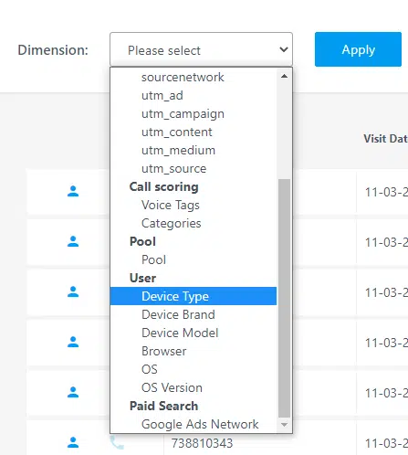Click the Visit Date column header
408x455 pixels.
pyautogui.click(x=385, y=139)
